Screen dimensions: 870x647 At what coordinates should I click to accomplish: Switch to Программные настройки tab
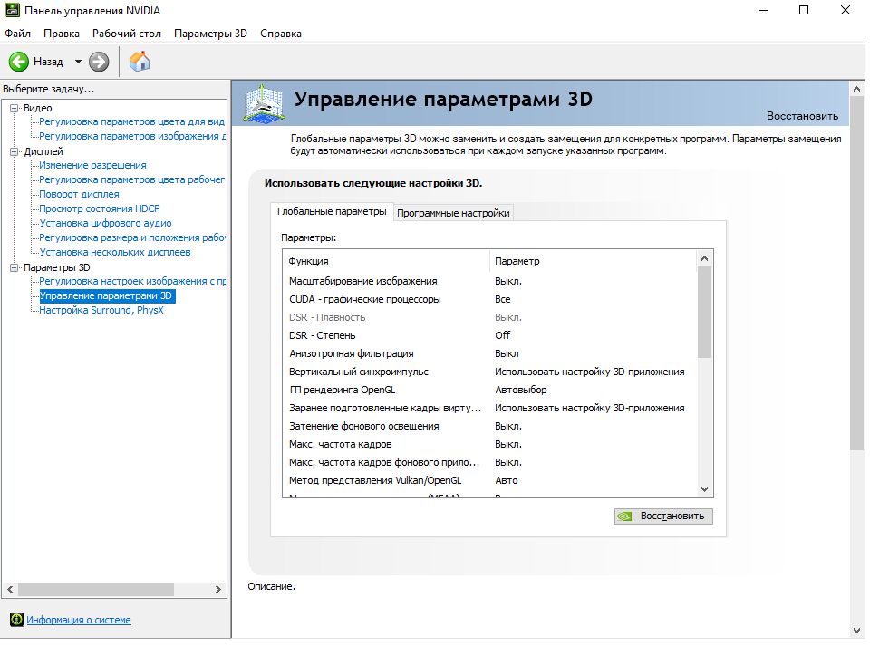(453, 213)
